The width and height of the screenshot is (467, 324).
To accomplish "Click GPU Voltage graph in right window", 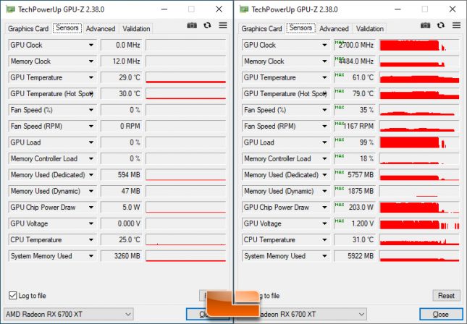I will click(419, 223).
